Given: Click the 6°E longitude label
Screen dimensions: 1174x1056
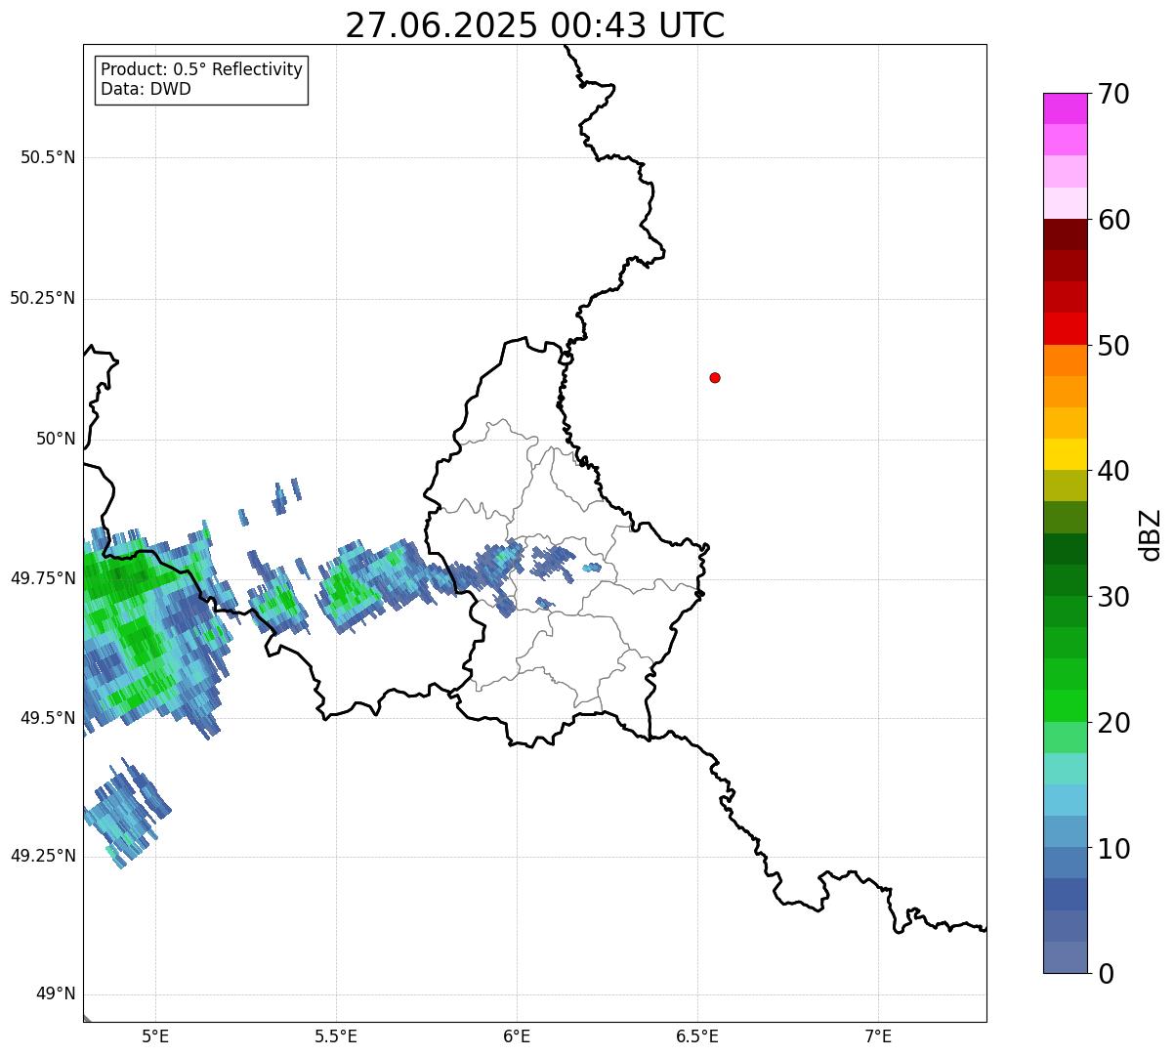Looking at the screenshot, I should click(517, 1036).
